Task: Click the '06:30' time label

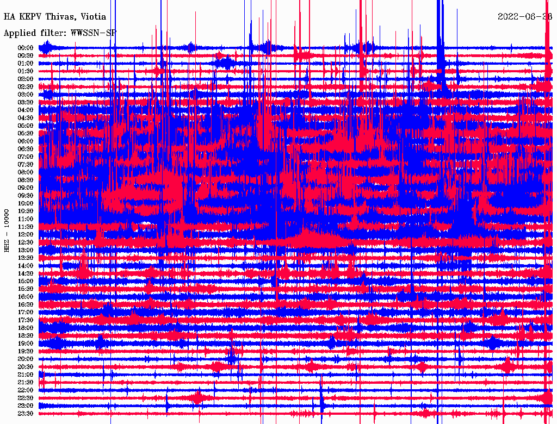Action: 26,149
